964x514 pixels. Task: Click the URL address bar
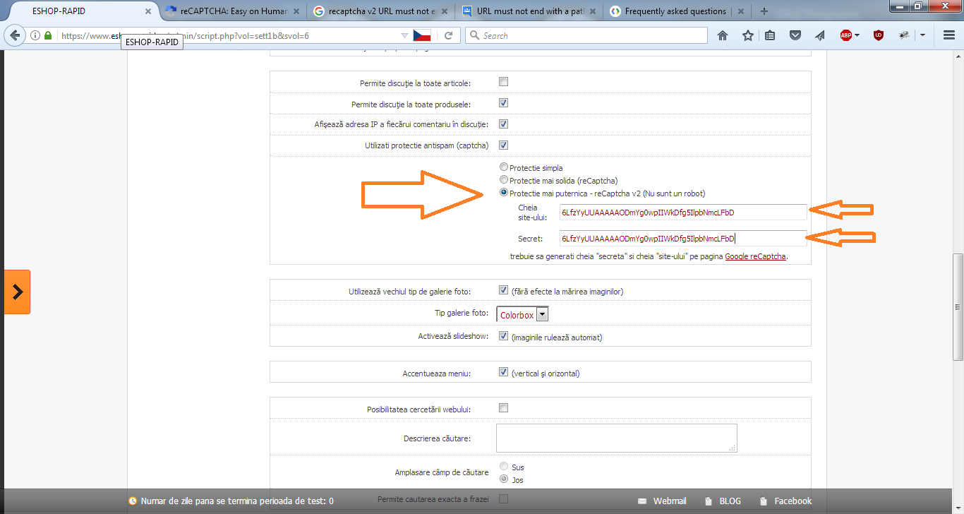pyautogui.click(x=229, y=35)
